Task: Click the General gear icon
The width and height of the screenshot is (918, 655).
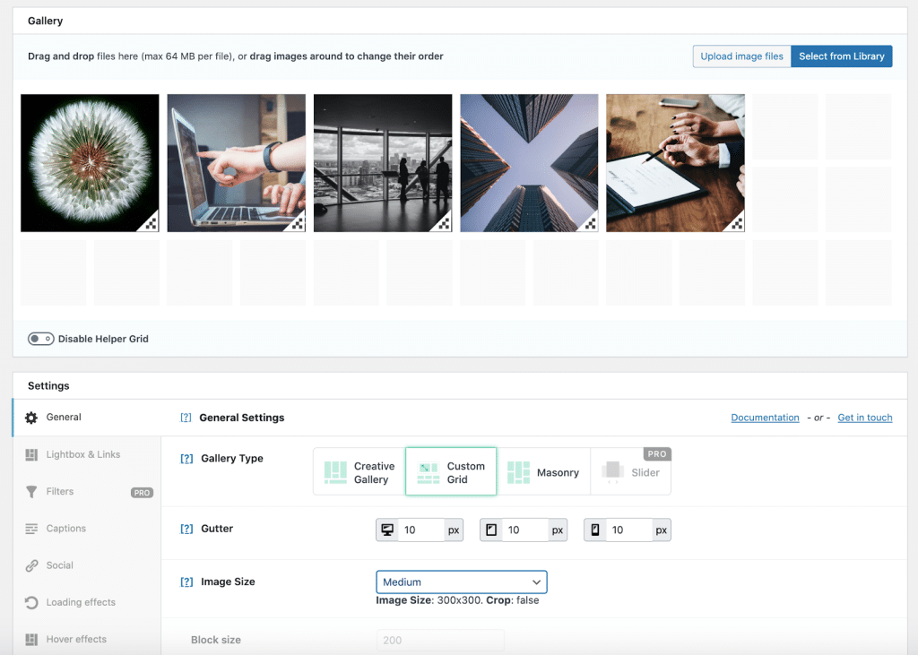Action: point(31,418)
